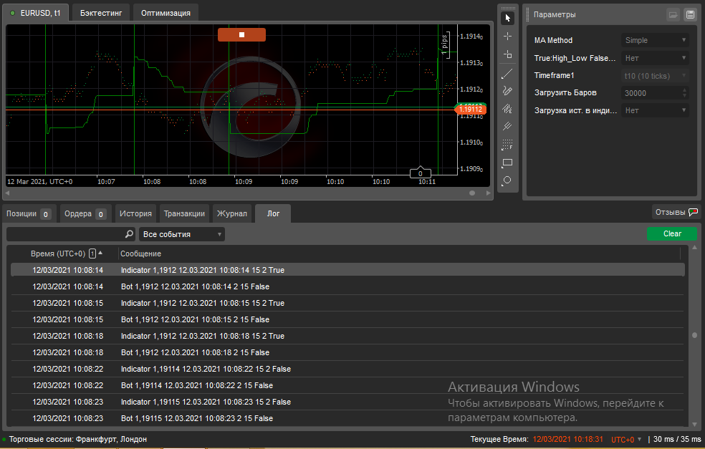705x449 pixels.
Task: Click the Торговые сессии status text
Action: (78, 440)
